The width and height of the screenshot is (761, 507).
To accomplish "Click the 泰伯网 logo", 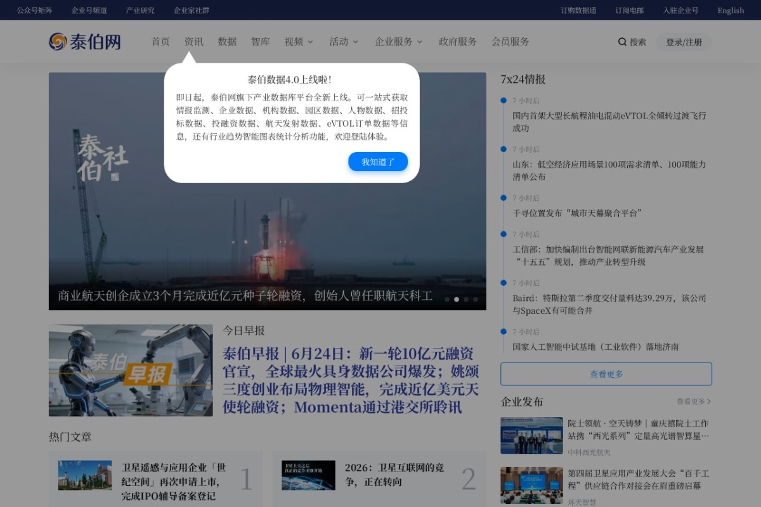I will click(84, 42).
